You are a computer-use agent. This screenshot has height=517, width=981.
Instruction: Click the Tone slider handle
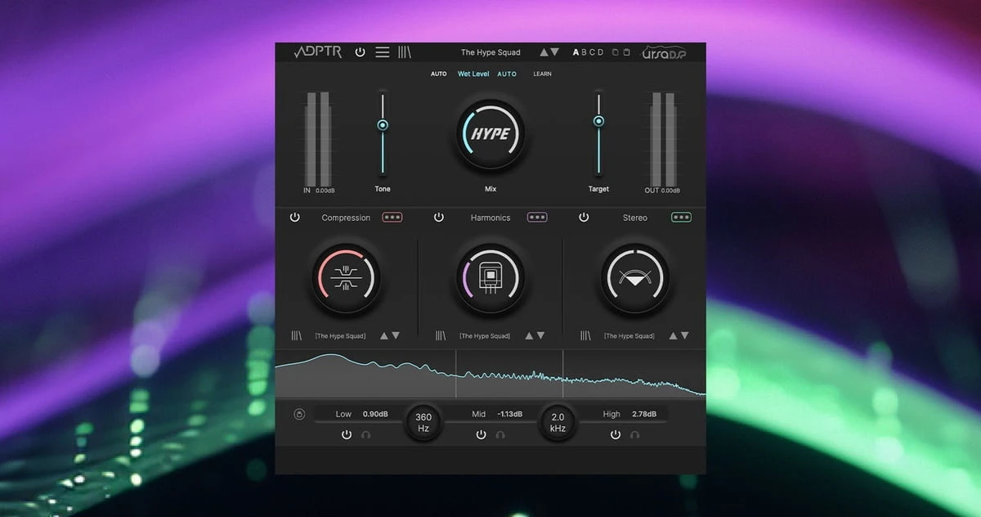(x=383, y=125)
